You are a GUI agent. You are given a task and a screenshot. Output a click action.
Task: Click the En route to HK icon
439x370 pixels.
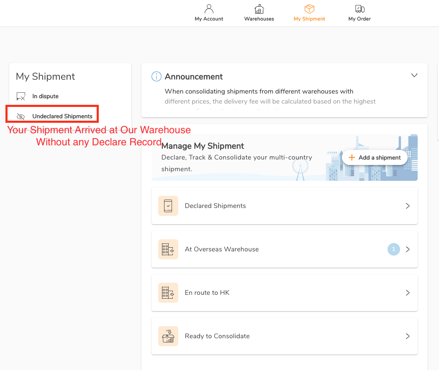(168, 293)
